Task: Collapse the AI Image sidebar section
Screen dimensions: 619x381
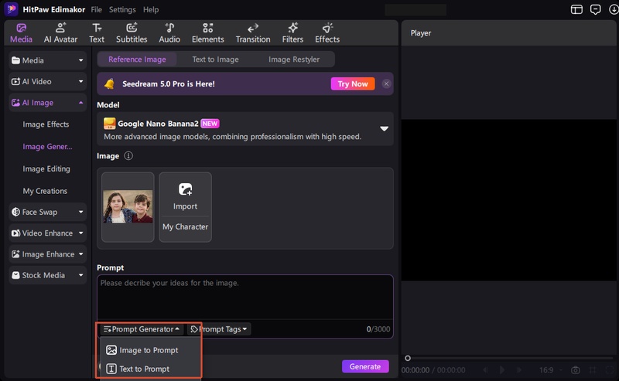Action: point(47,103)
